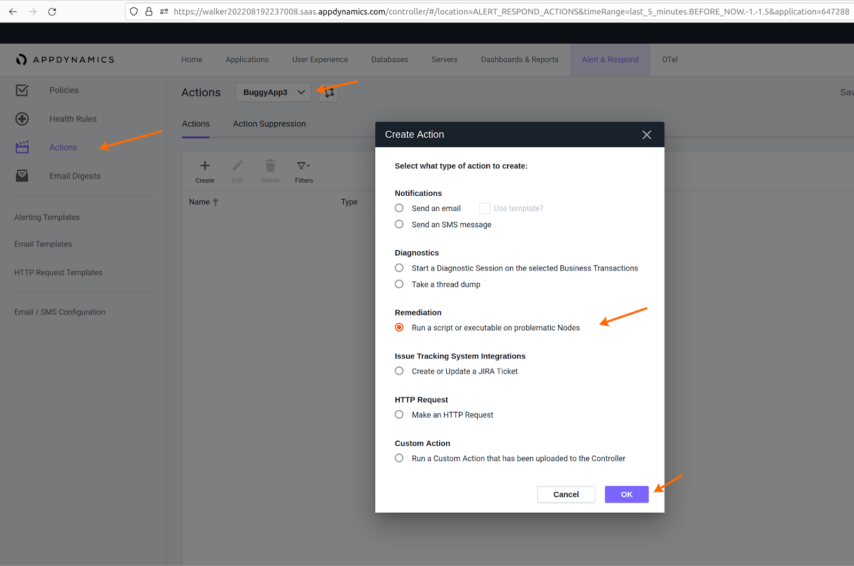Viewport: 854px width, 566px height.
Task: Open the Filters funnel icon
Action: click(x=304, y=166)
